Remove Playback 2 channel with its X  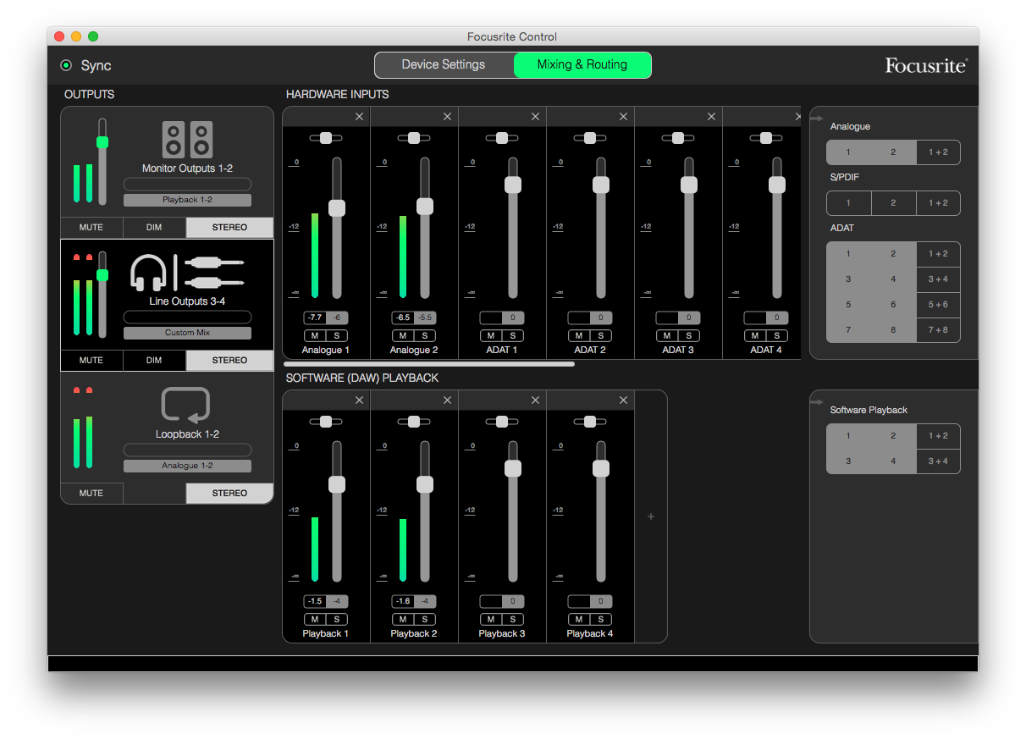(x=447, y=400)
